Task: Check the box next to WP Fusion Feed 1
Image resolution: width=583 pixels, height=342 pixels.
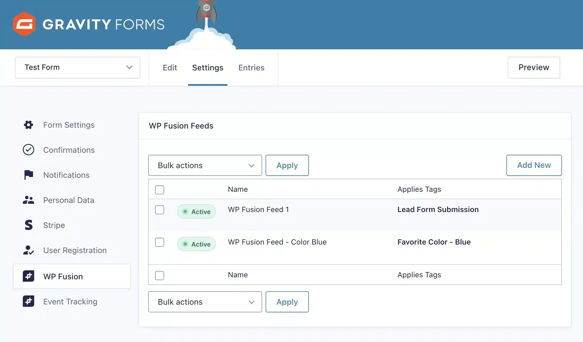Action: click(x=160, y=210)
